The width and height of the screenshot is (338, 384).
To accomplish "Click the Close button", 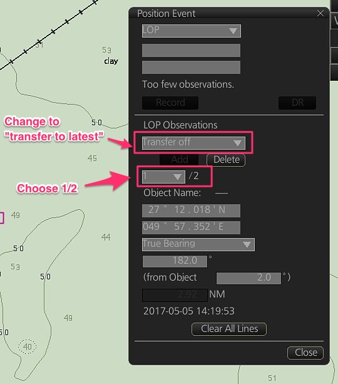I will click(x=305, y=353).
